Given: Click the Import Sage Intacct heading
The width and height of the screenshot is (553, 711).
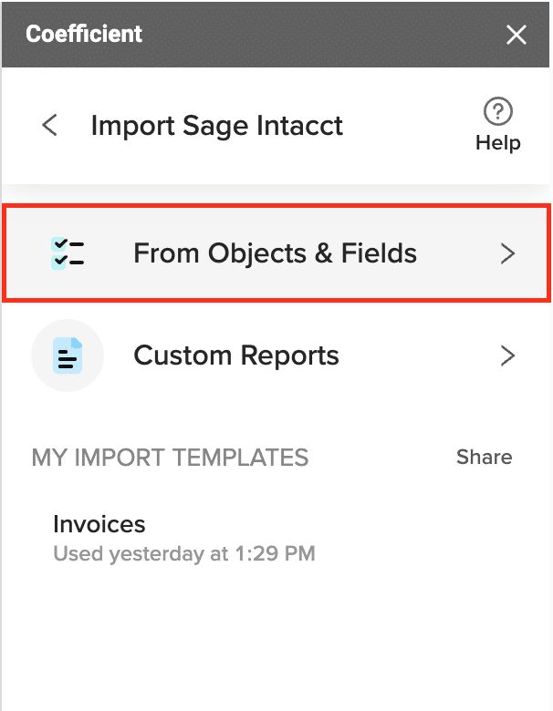Looking at the screenshot, I should tap(216, 125).
